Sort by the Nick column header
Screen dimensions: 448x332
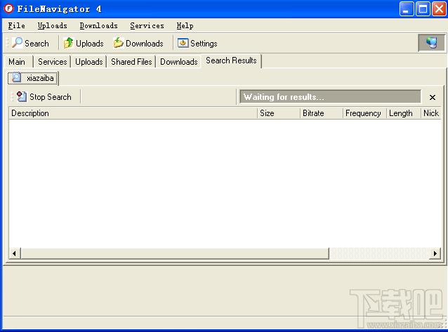[x=431, y=113]
